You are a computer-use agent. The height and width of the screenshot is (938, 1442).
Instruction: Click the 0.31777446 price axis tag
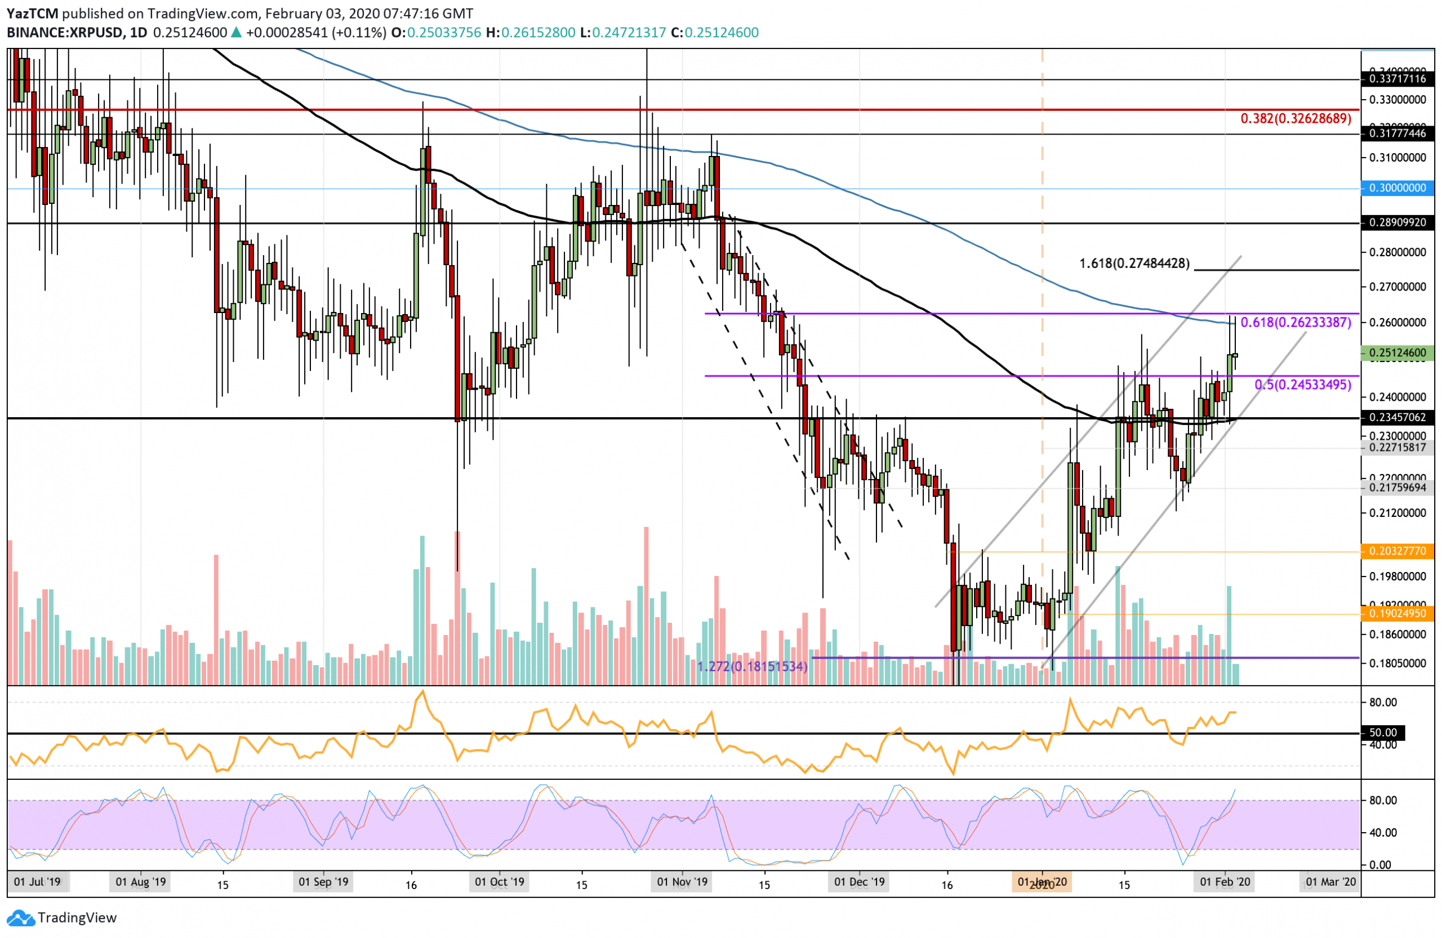tap(1397, 133)
